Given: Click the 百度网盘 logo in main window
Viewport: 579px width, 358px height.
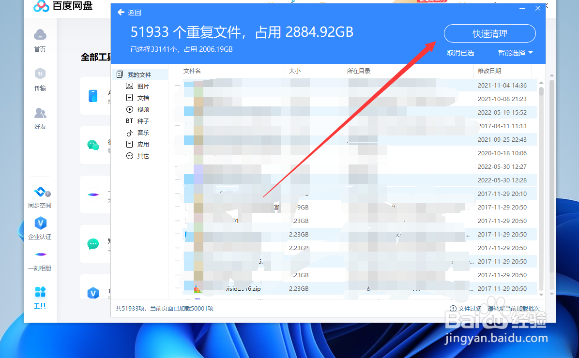Looking at the screenshot, I should (63, 6).
